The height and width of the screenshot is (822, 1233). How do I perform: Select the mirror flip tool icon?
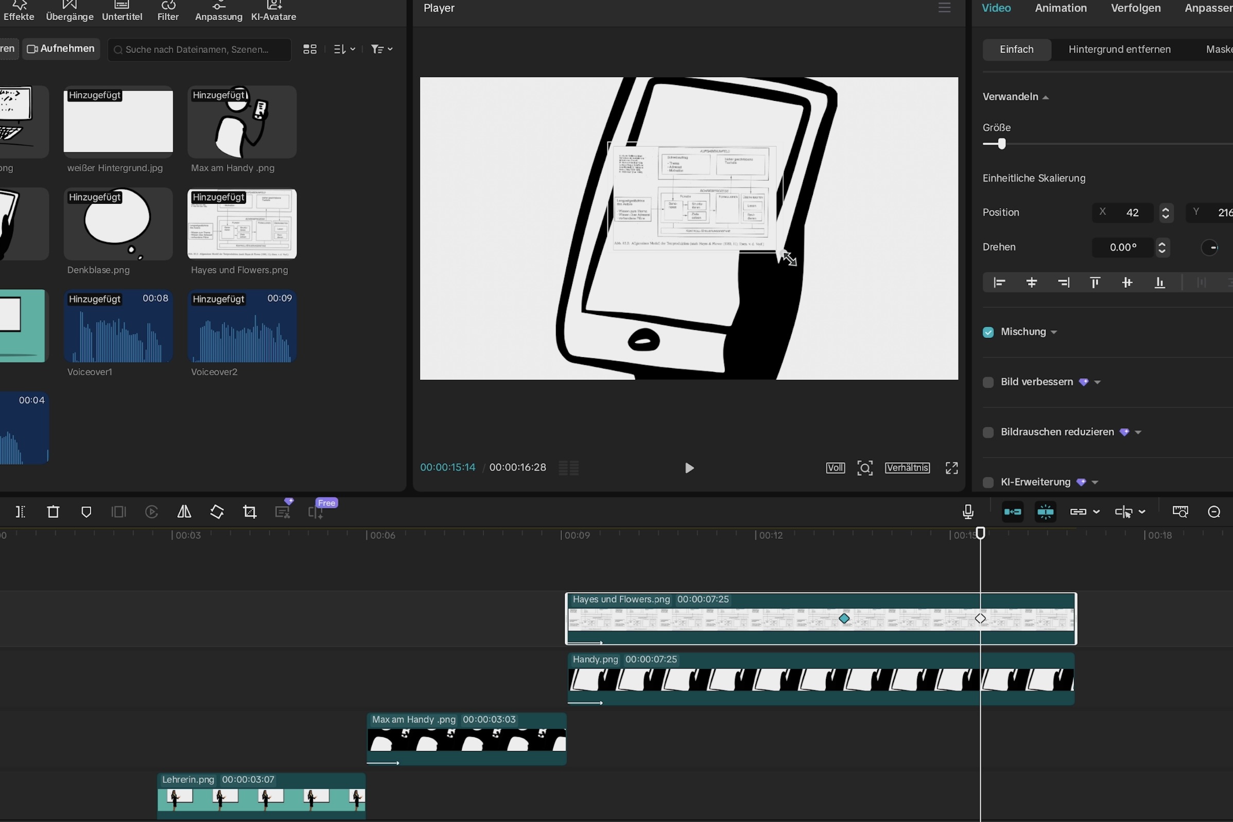[x=184, y=512]
